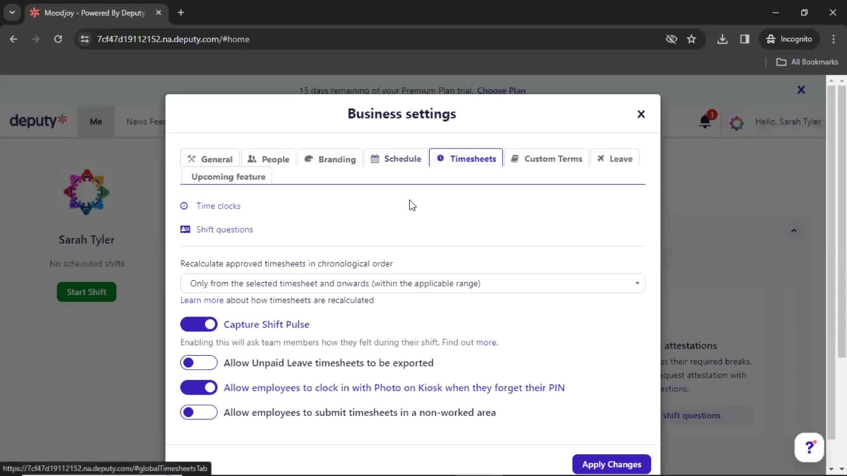The width and height of the screenshot is (847, 476).
Task: Click the Leave tab icon
Action: click(600, 159)
